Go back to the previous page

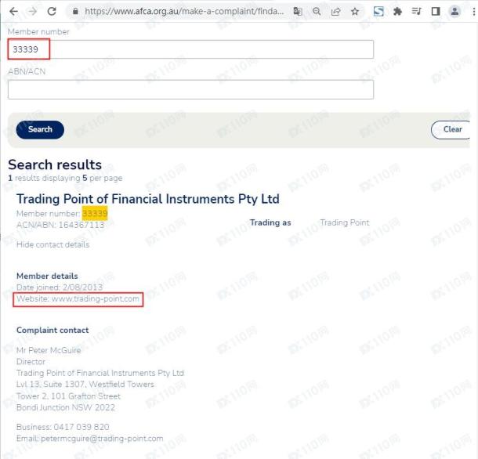[14, 12]
